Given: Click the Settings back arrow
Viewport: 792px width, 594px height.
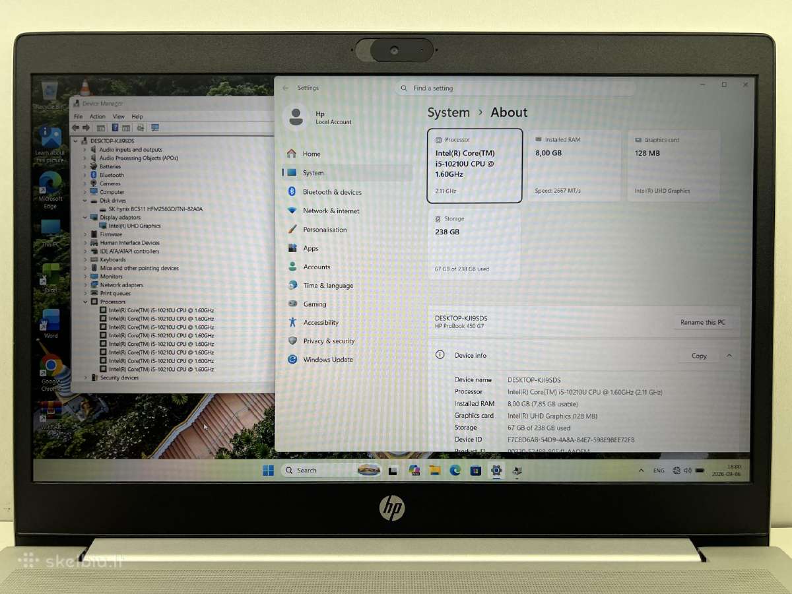Looking at the screenshot, I should pyautogui.click(x=285, y=88).
